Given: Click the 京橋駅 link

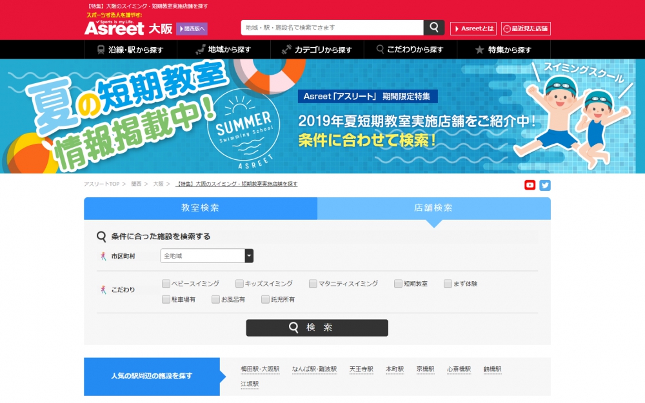Looking at the screenshot, I should [425, 369].
